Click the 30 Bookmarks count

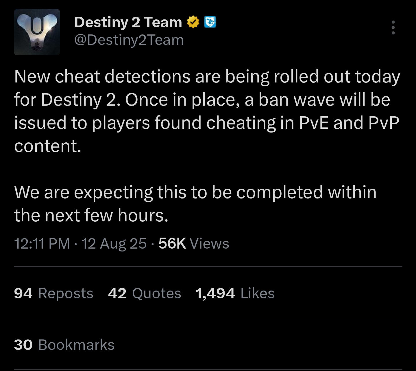64,345
